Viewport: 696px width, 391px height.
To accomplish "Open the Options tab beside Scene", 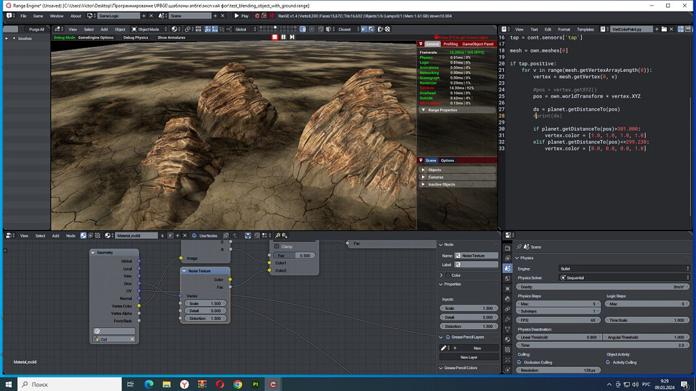I will click(447, 160).
